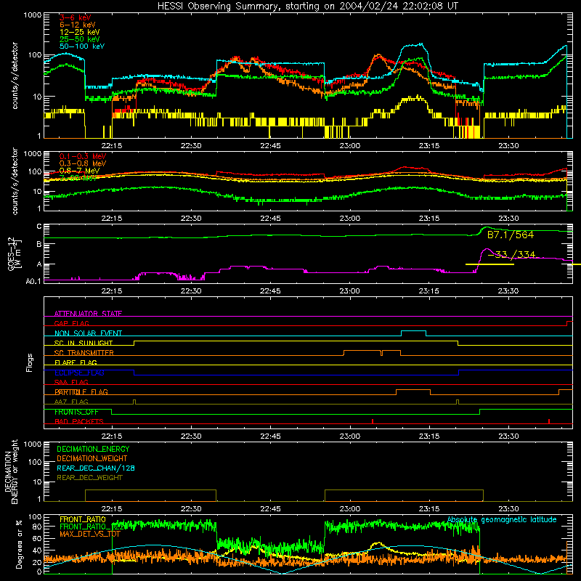
Task: Select the red 0.1-0.3 MeV legend label
Action: 83,156
